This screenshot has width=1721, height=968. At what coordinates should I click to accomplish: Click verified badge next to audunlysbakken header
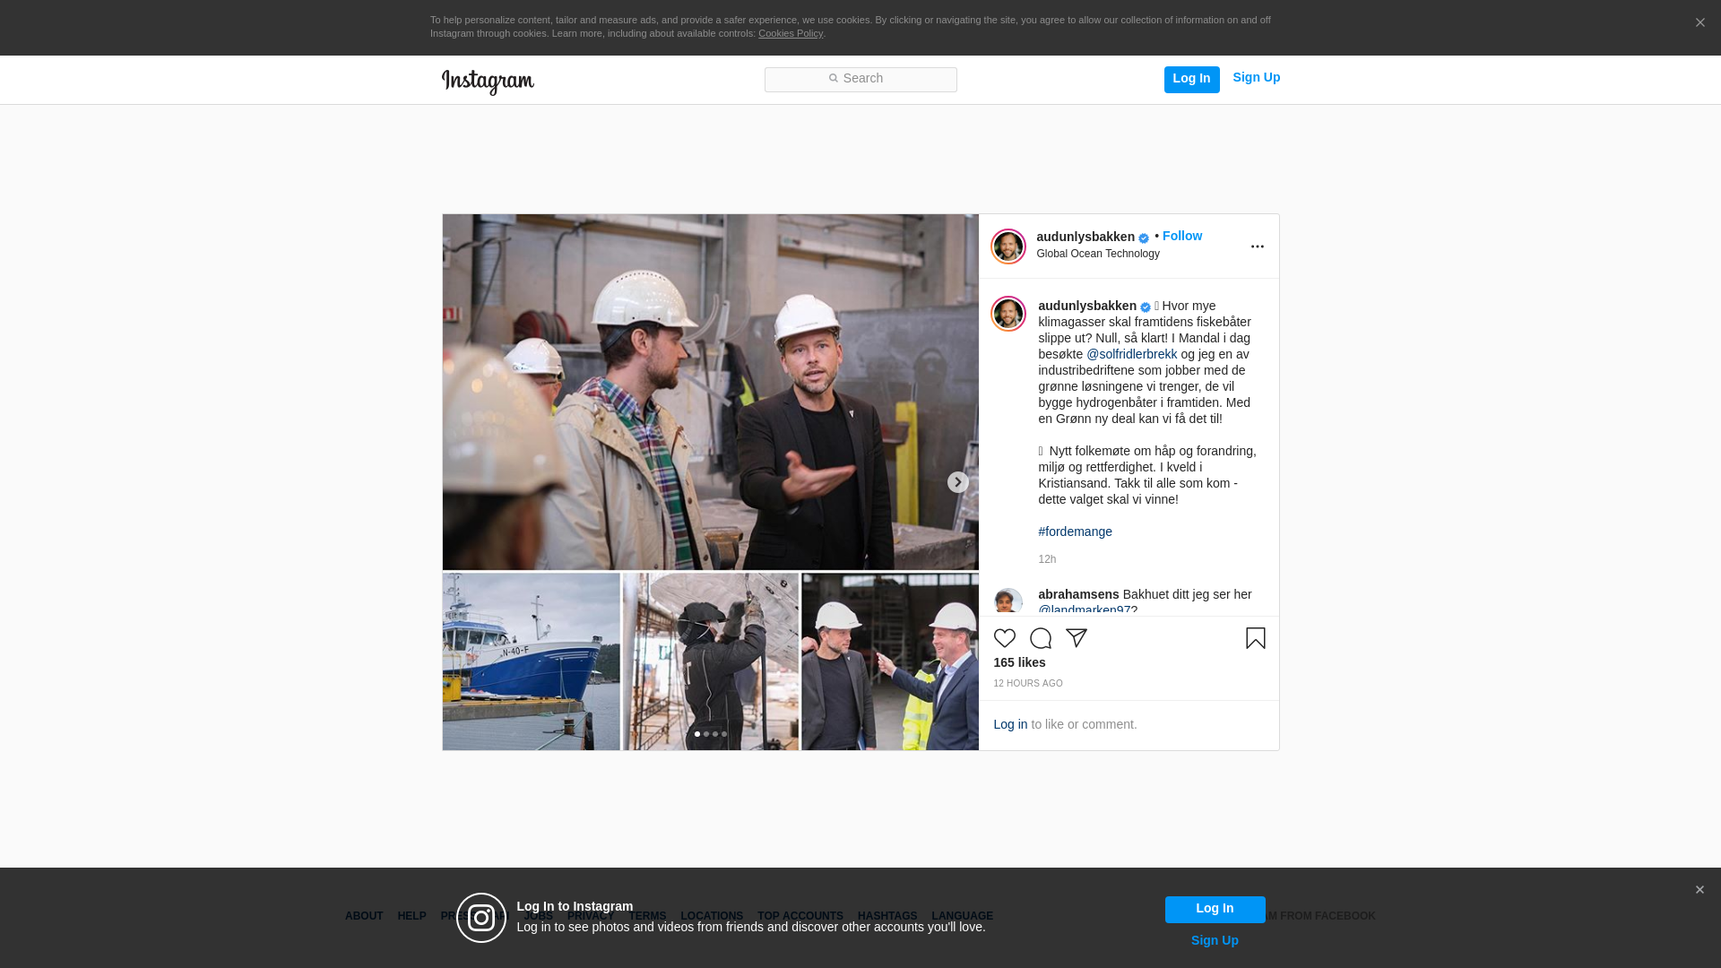[1144, 238]
